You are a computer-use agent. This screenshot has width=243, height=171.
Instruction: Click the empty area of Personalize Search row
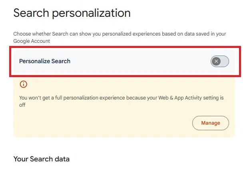coord(140,61)
